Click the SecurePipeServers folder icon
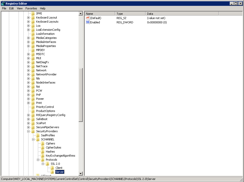Image resolution: width=244 pixels, height=182 pixels. coord(33,127)
